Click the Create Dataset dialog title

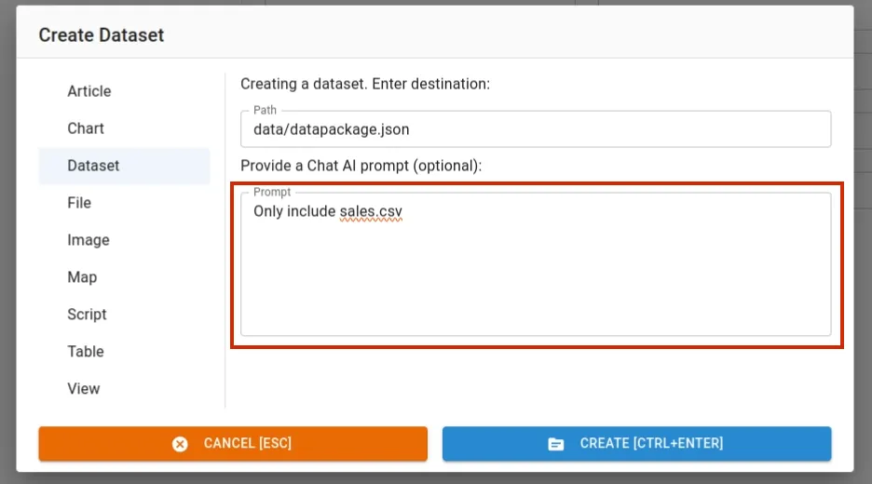[102, 35]
